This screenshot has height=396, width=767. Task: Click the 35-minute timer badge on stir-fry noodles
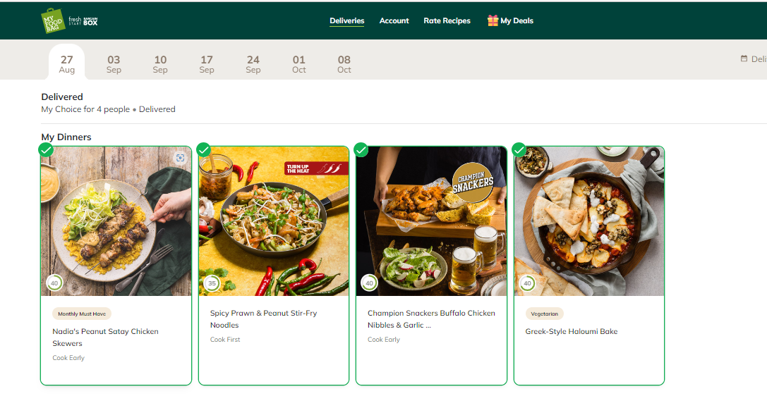tap(212, 283)
